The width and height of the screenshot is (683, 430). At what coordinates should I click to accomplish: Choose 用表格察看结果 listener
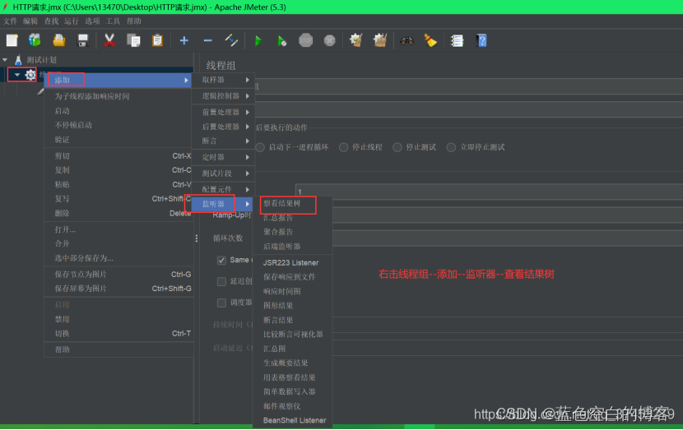pyautogui.click(x=293, y=377)
